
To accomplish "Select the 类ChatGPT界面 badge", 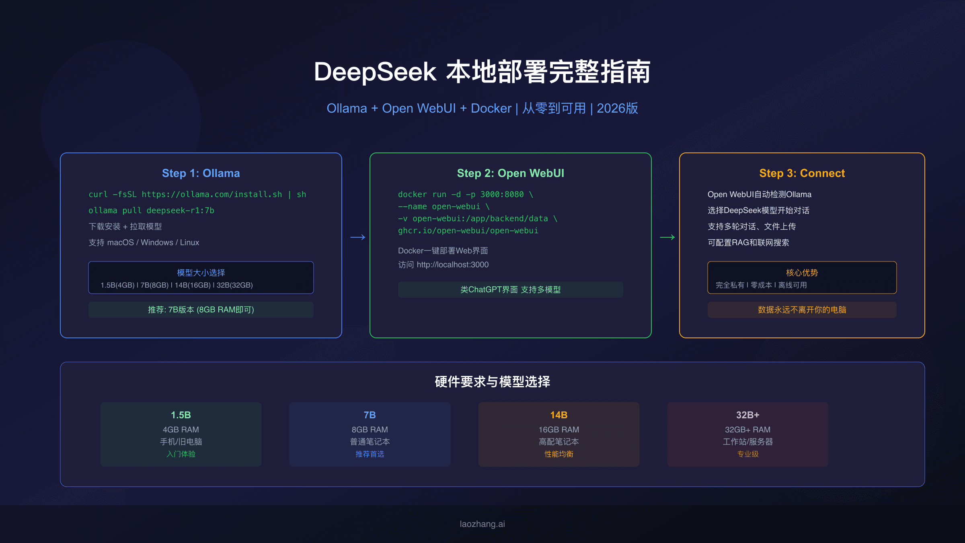I will (x=510, y=290).
